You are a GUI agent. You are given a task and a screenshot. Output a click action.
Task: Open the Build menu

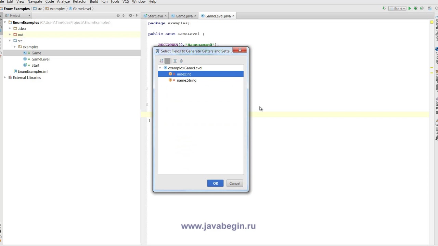click(x=94, y=2)
